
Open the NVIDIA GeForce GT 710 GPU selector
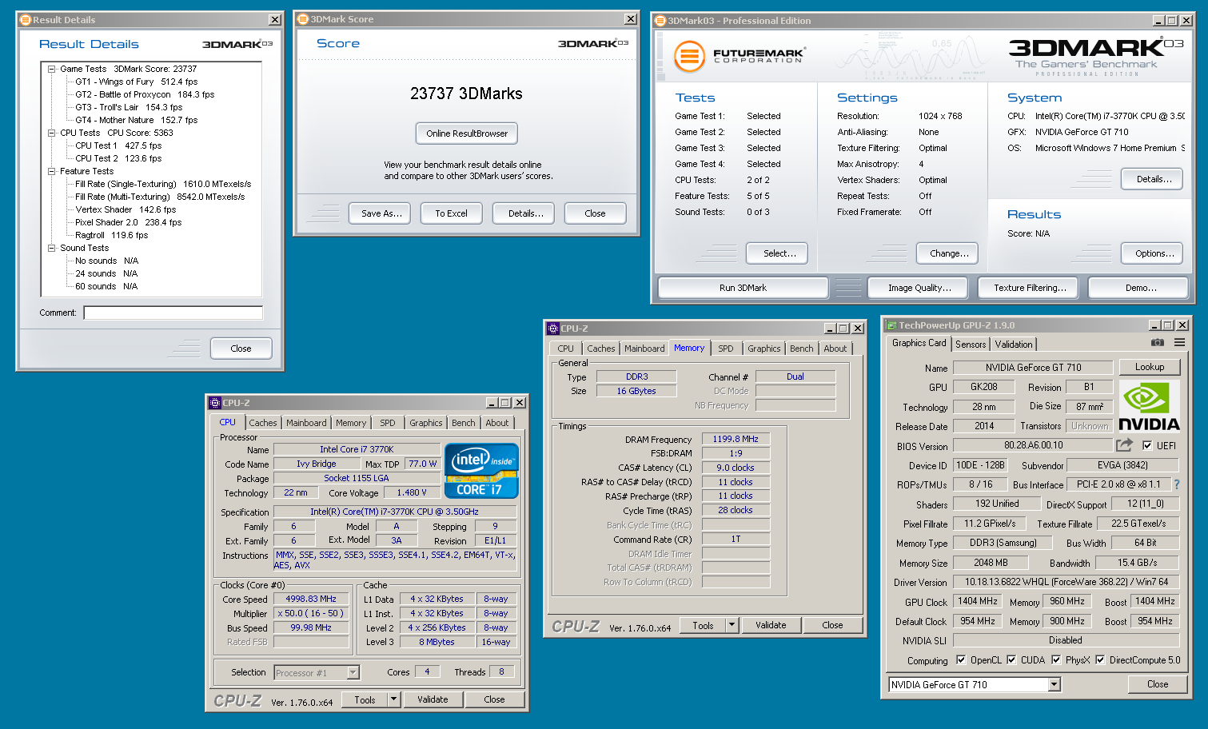pos(1054,684)
